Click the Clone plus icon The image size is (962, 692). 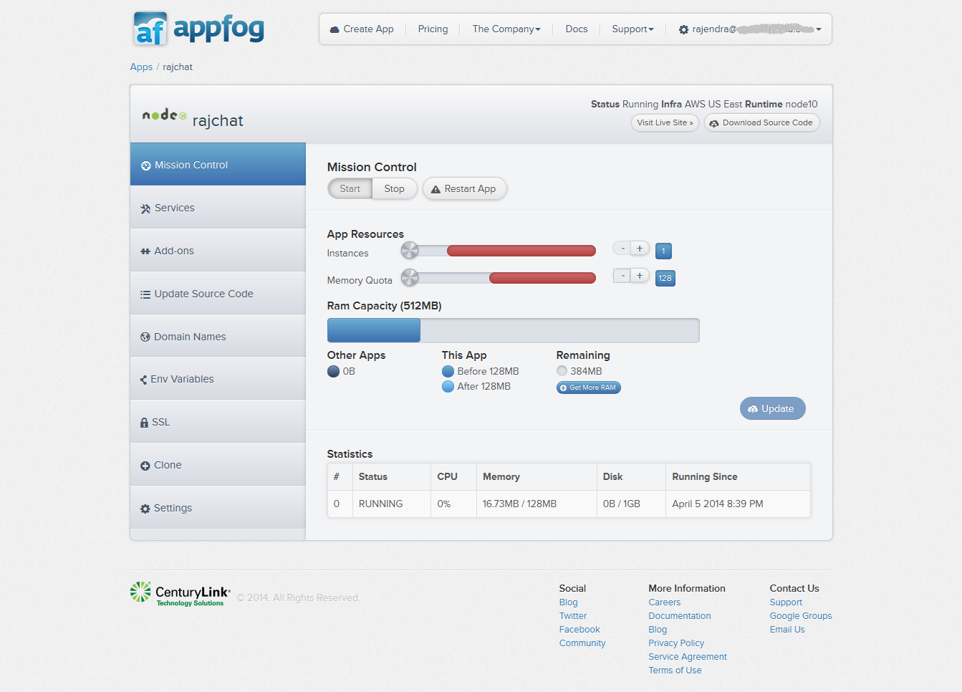point(145,466)
